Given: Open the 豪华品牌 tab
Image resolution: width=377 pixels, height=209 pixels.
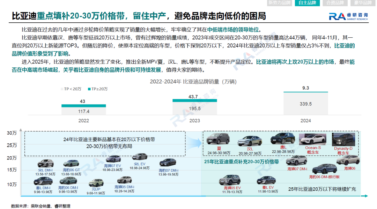Looking at the screenshot, I should click(363, 3).
